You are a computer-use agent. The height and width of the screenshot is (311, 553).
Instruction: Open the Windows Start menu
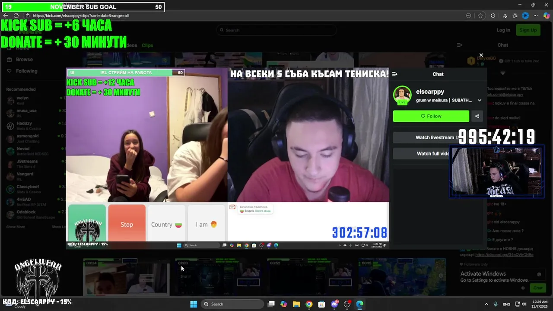(x=194, y=304)
